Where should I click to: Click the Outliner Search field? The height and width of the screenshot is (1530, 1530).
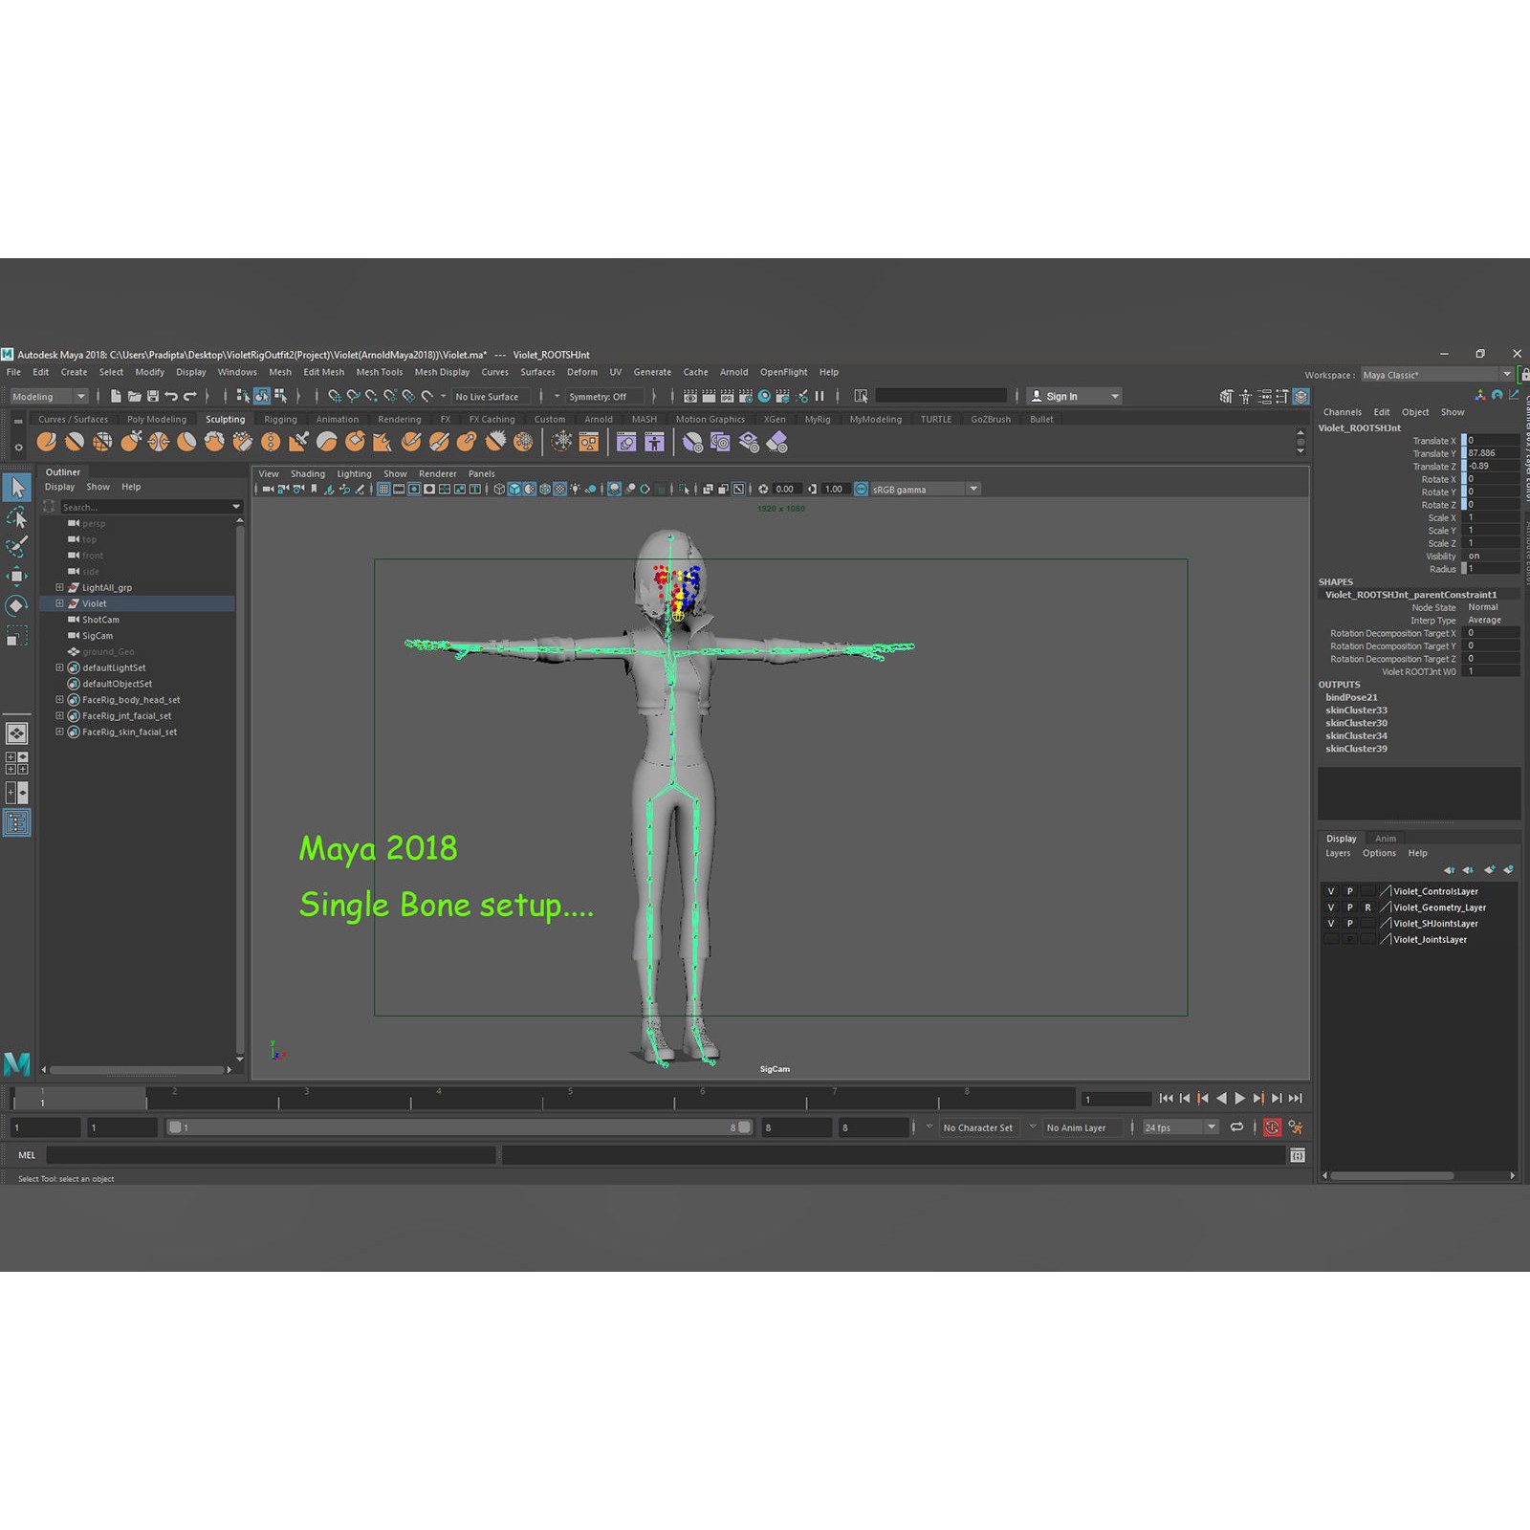point(151,507)
